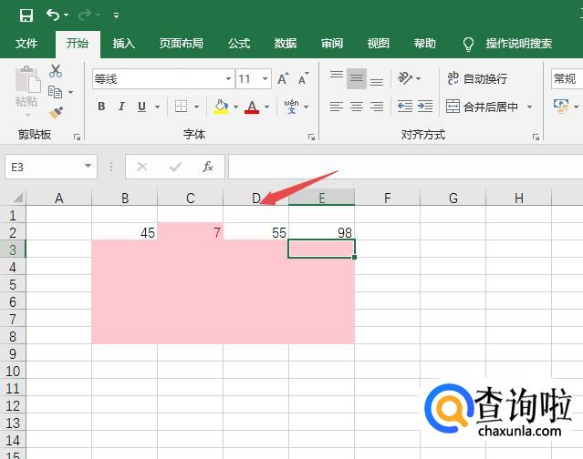Click the Copy icon
This screenshot has height=459, width=583.
pyautogui.click(x=55, y=92)
